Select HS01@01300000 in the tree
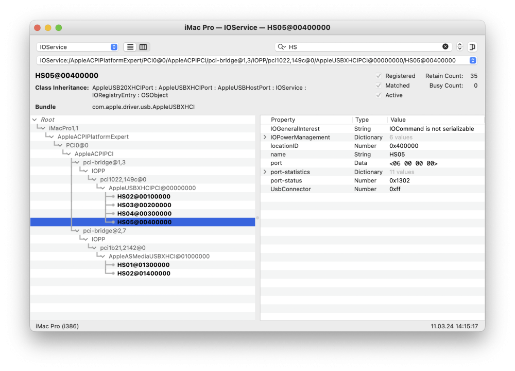 (143, 265)
